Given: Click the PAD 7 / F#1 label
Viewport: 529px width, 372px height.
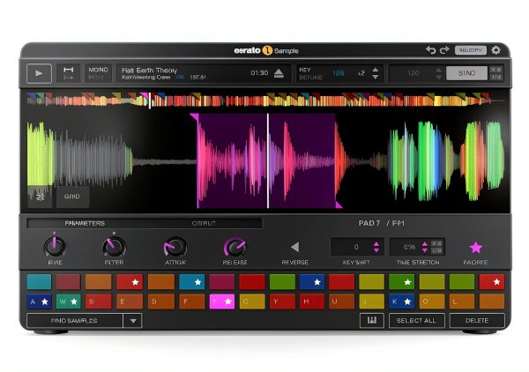Looking at the screenshot, I should coord(381,223).
